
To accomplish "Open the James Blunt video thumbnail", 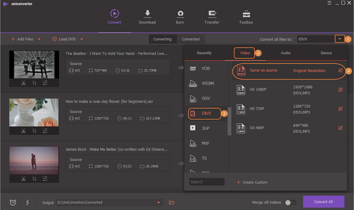I will point(34,160).
